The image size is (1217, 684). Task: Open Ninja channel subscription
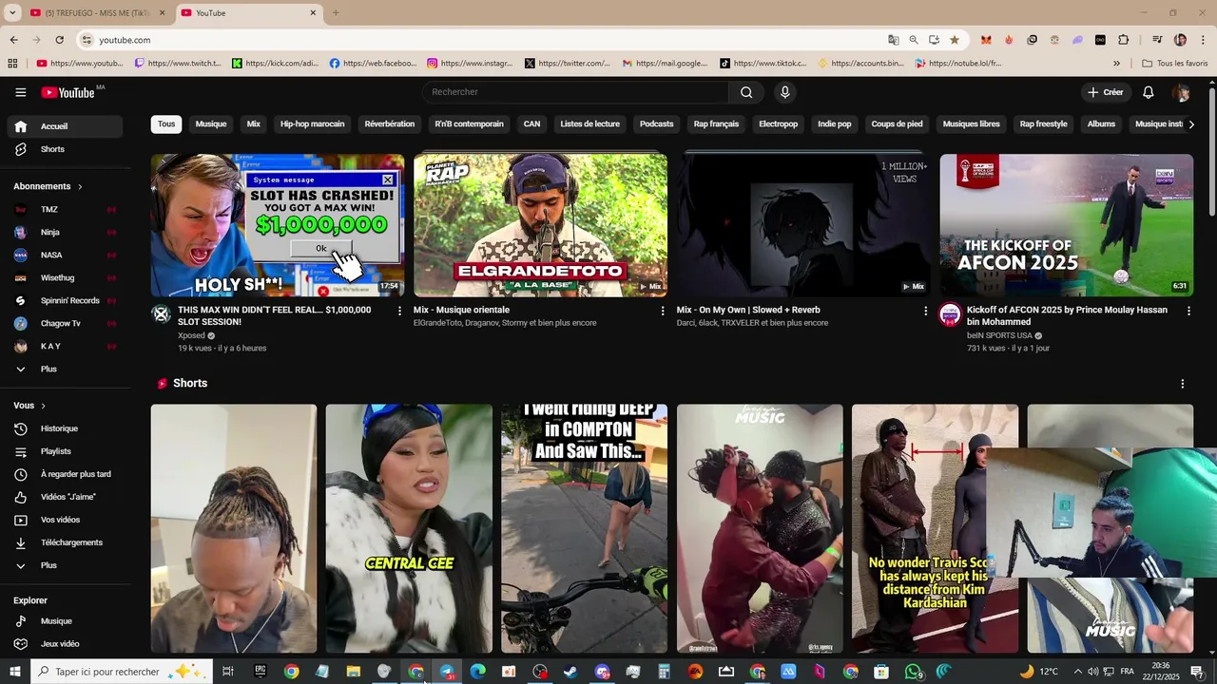(x=65, y=232)
